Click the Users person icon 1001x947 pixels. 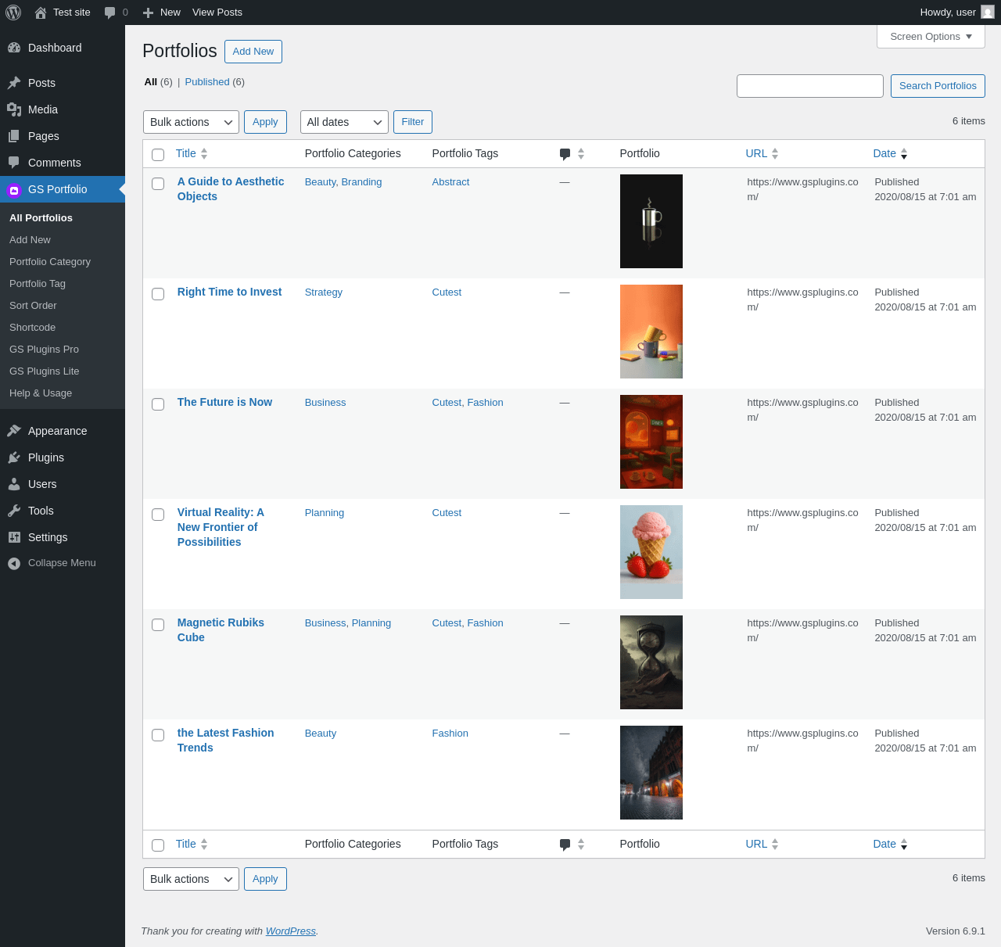point(14,484)
